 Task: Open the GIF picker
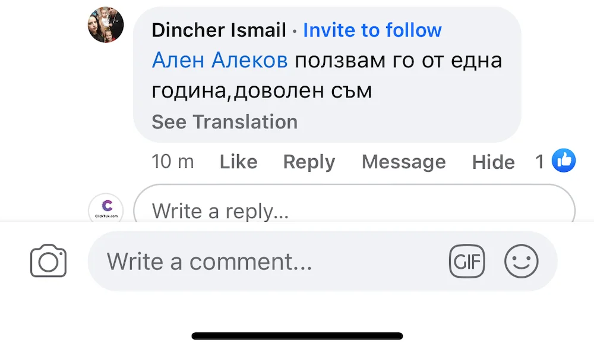tap(467, 261)
